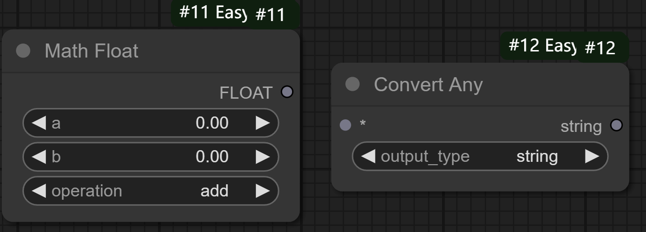Increase value b with right arrow
646x232 pixels.
tap(263, 157)
